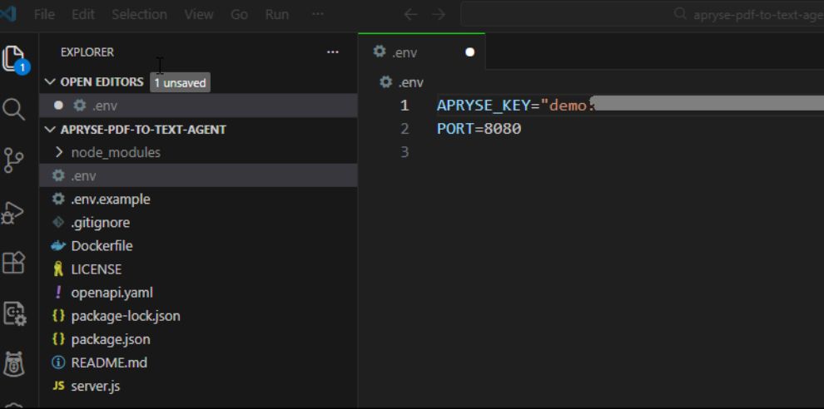824x409 pixels.
Task: Go back with the left arrow
Action: [x=410, y=14]
